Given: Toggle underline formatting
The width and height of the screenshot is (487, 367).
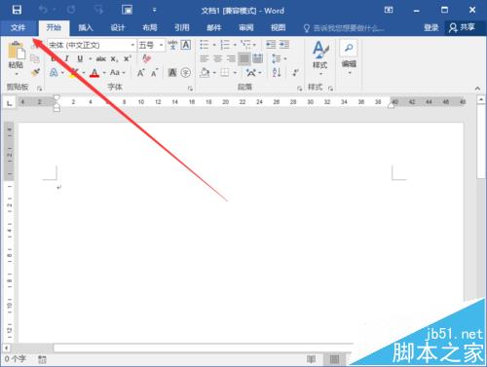Looking at the screenshot, I should point(80,58).
